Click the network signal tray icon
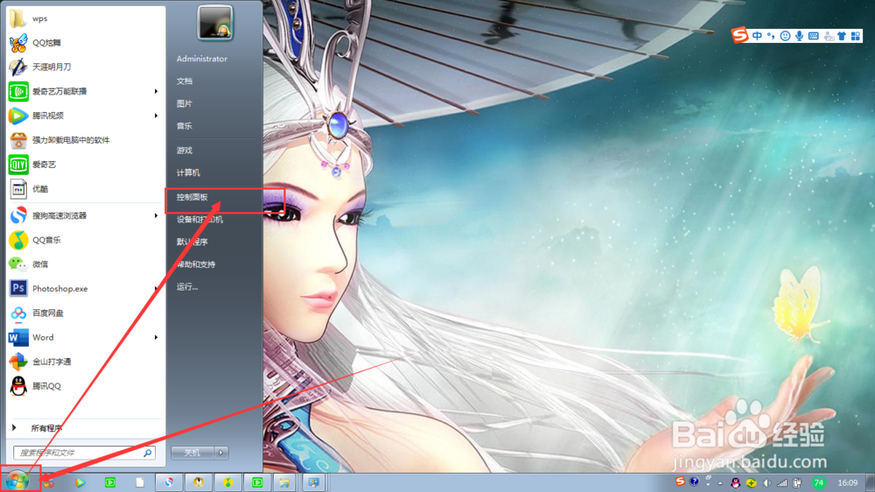Image resolution: width=875 pixels, height=492 pixels. pyautogui.click(x=782, y=483)
